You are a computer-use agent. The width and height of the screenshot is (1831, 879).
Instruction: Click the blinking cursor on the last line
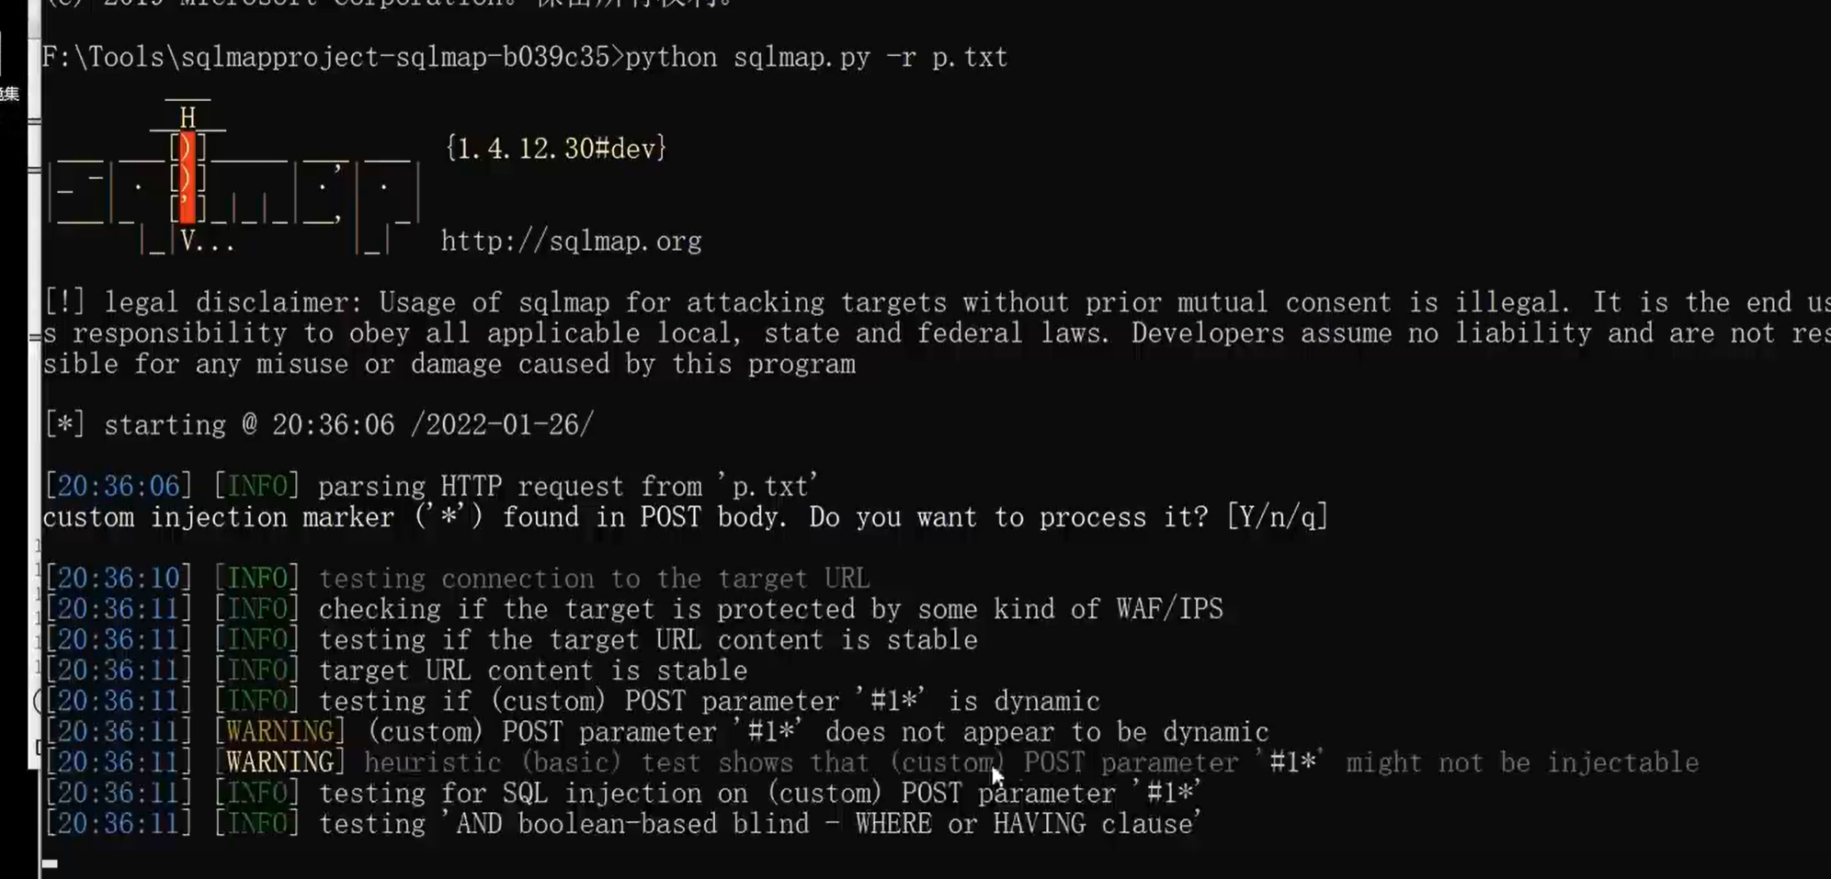click(x=50, y=863)
